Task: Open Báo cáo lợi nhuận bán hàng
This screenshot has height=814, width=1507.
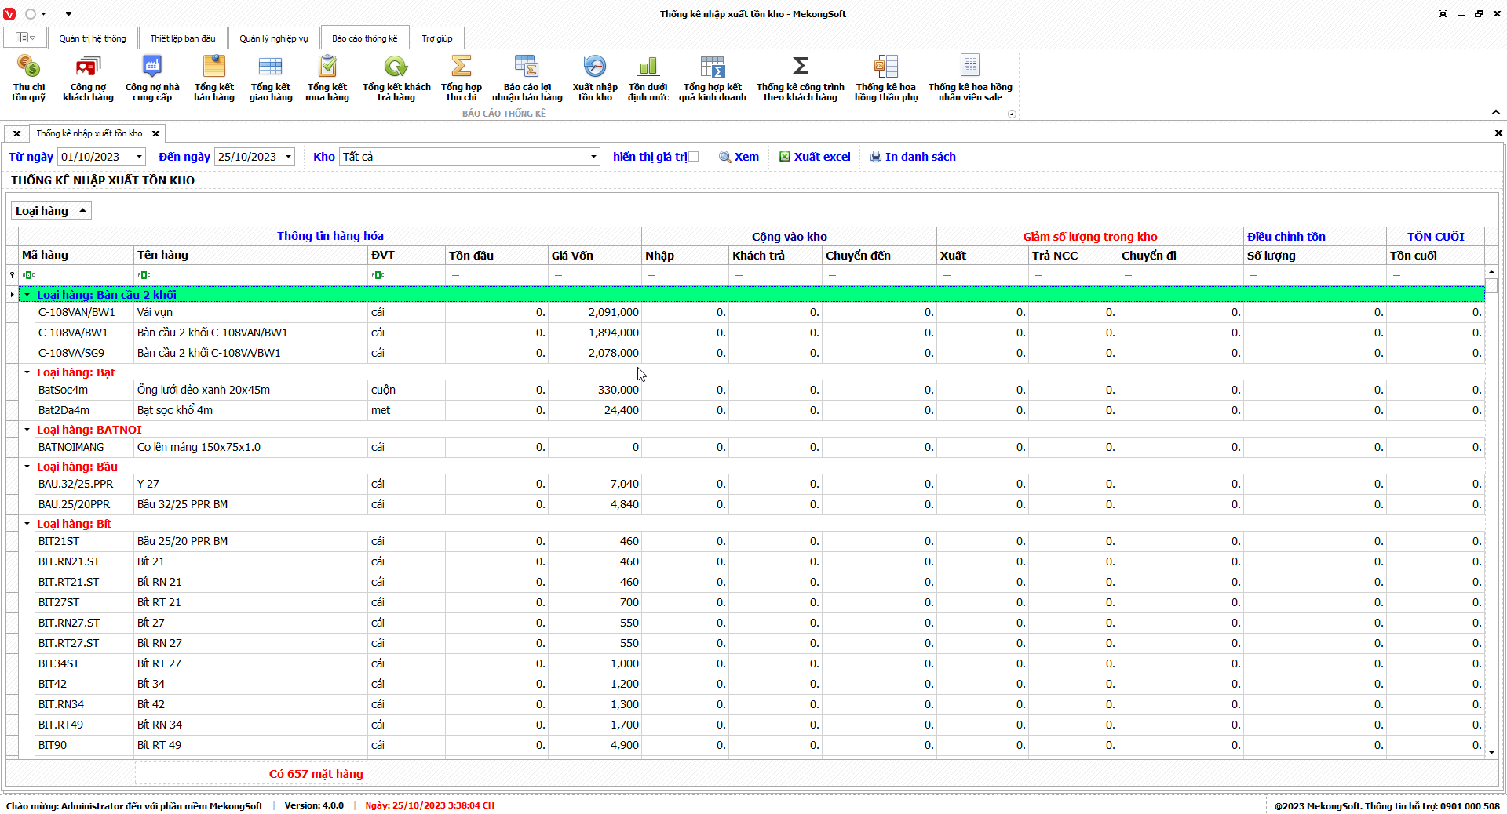Action: (x=527, y=78)
